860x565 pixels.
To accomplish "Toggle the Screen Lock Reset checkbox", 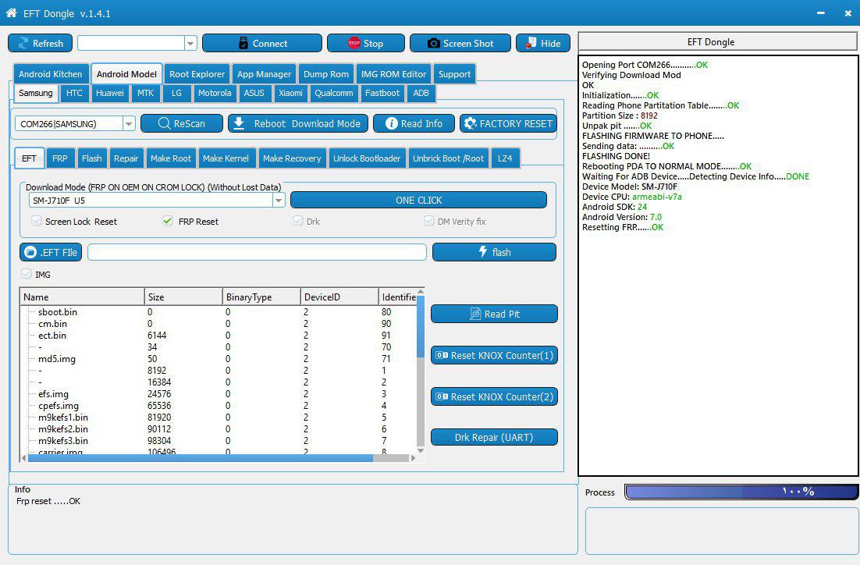I will point(36,222).
